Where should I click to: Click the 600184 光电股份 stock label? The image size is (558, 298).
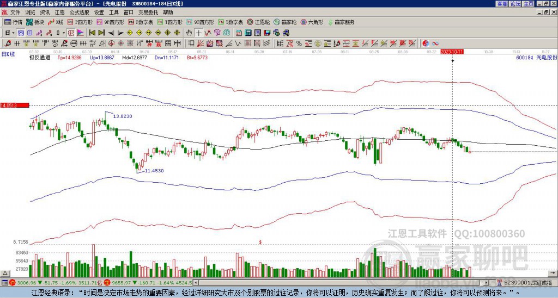[537, 57]
